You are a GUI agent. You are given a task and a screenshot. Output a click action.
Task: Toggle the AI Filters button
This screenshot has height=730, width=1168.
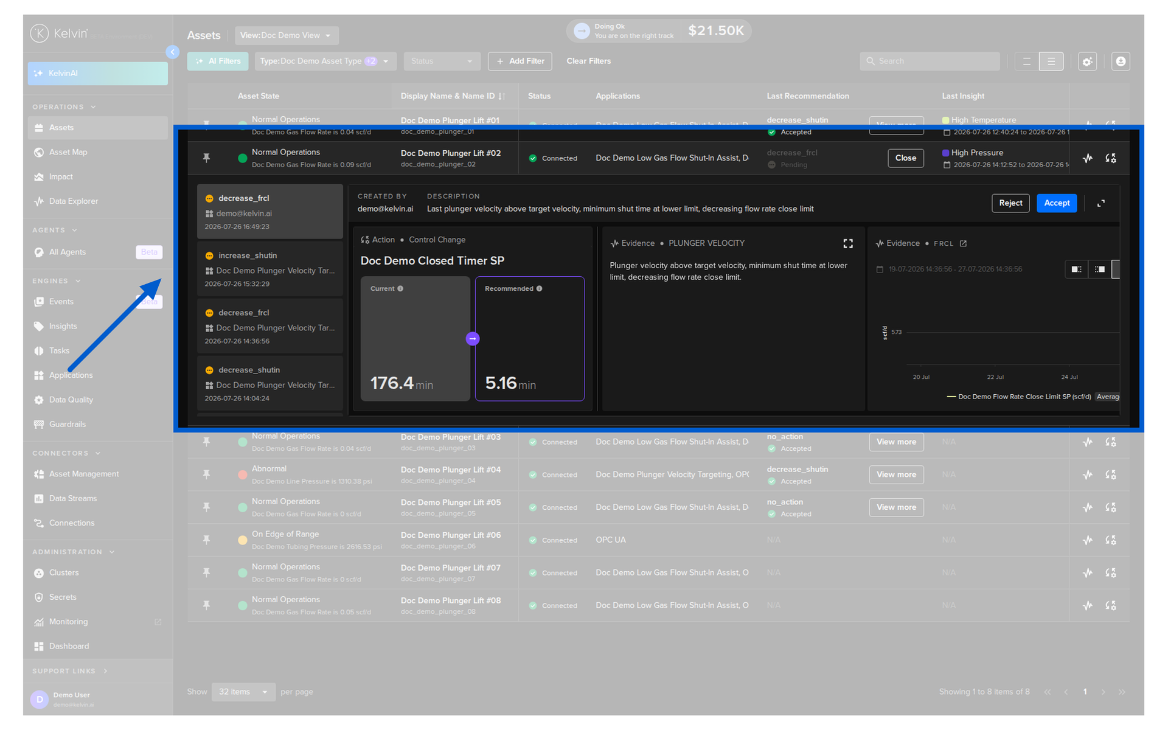click(218, 61)
